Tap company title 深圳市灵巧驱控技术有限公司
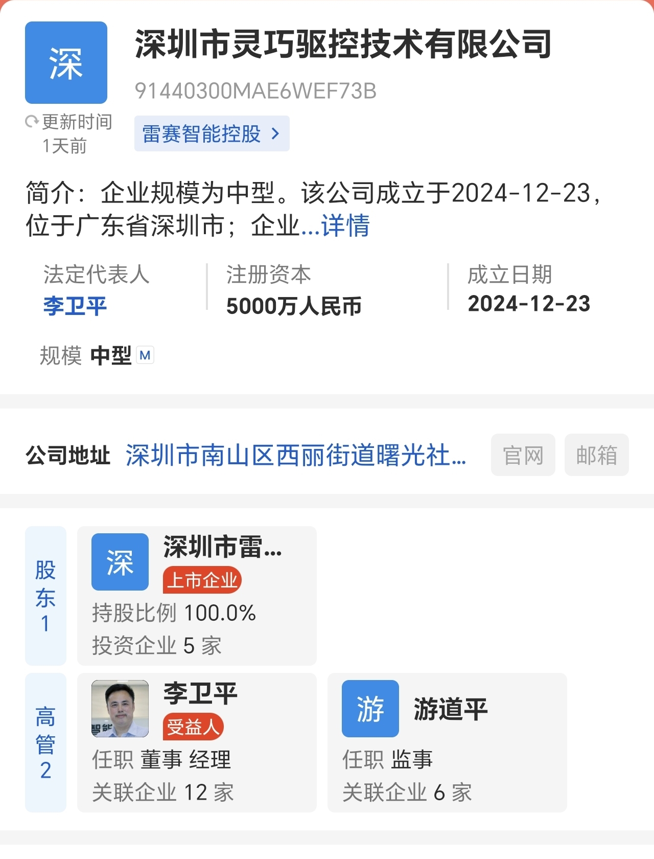This screenshot has width=654, height=859. tap(343, 44)
